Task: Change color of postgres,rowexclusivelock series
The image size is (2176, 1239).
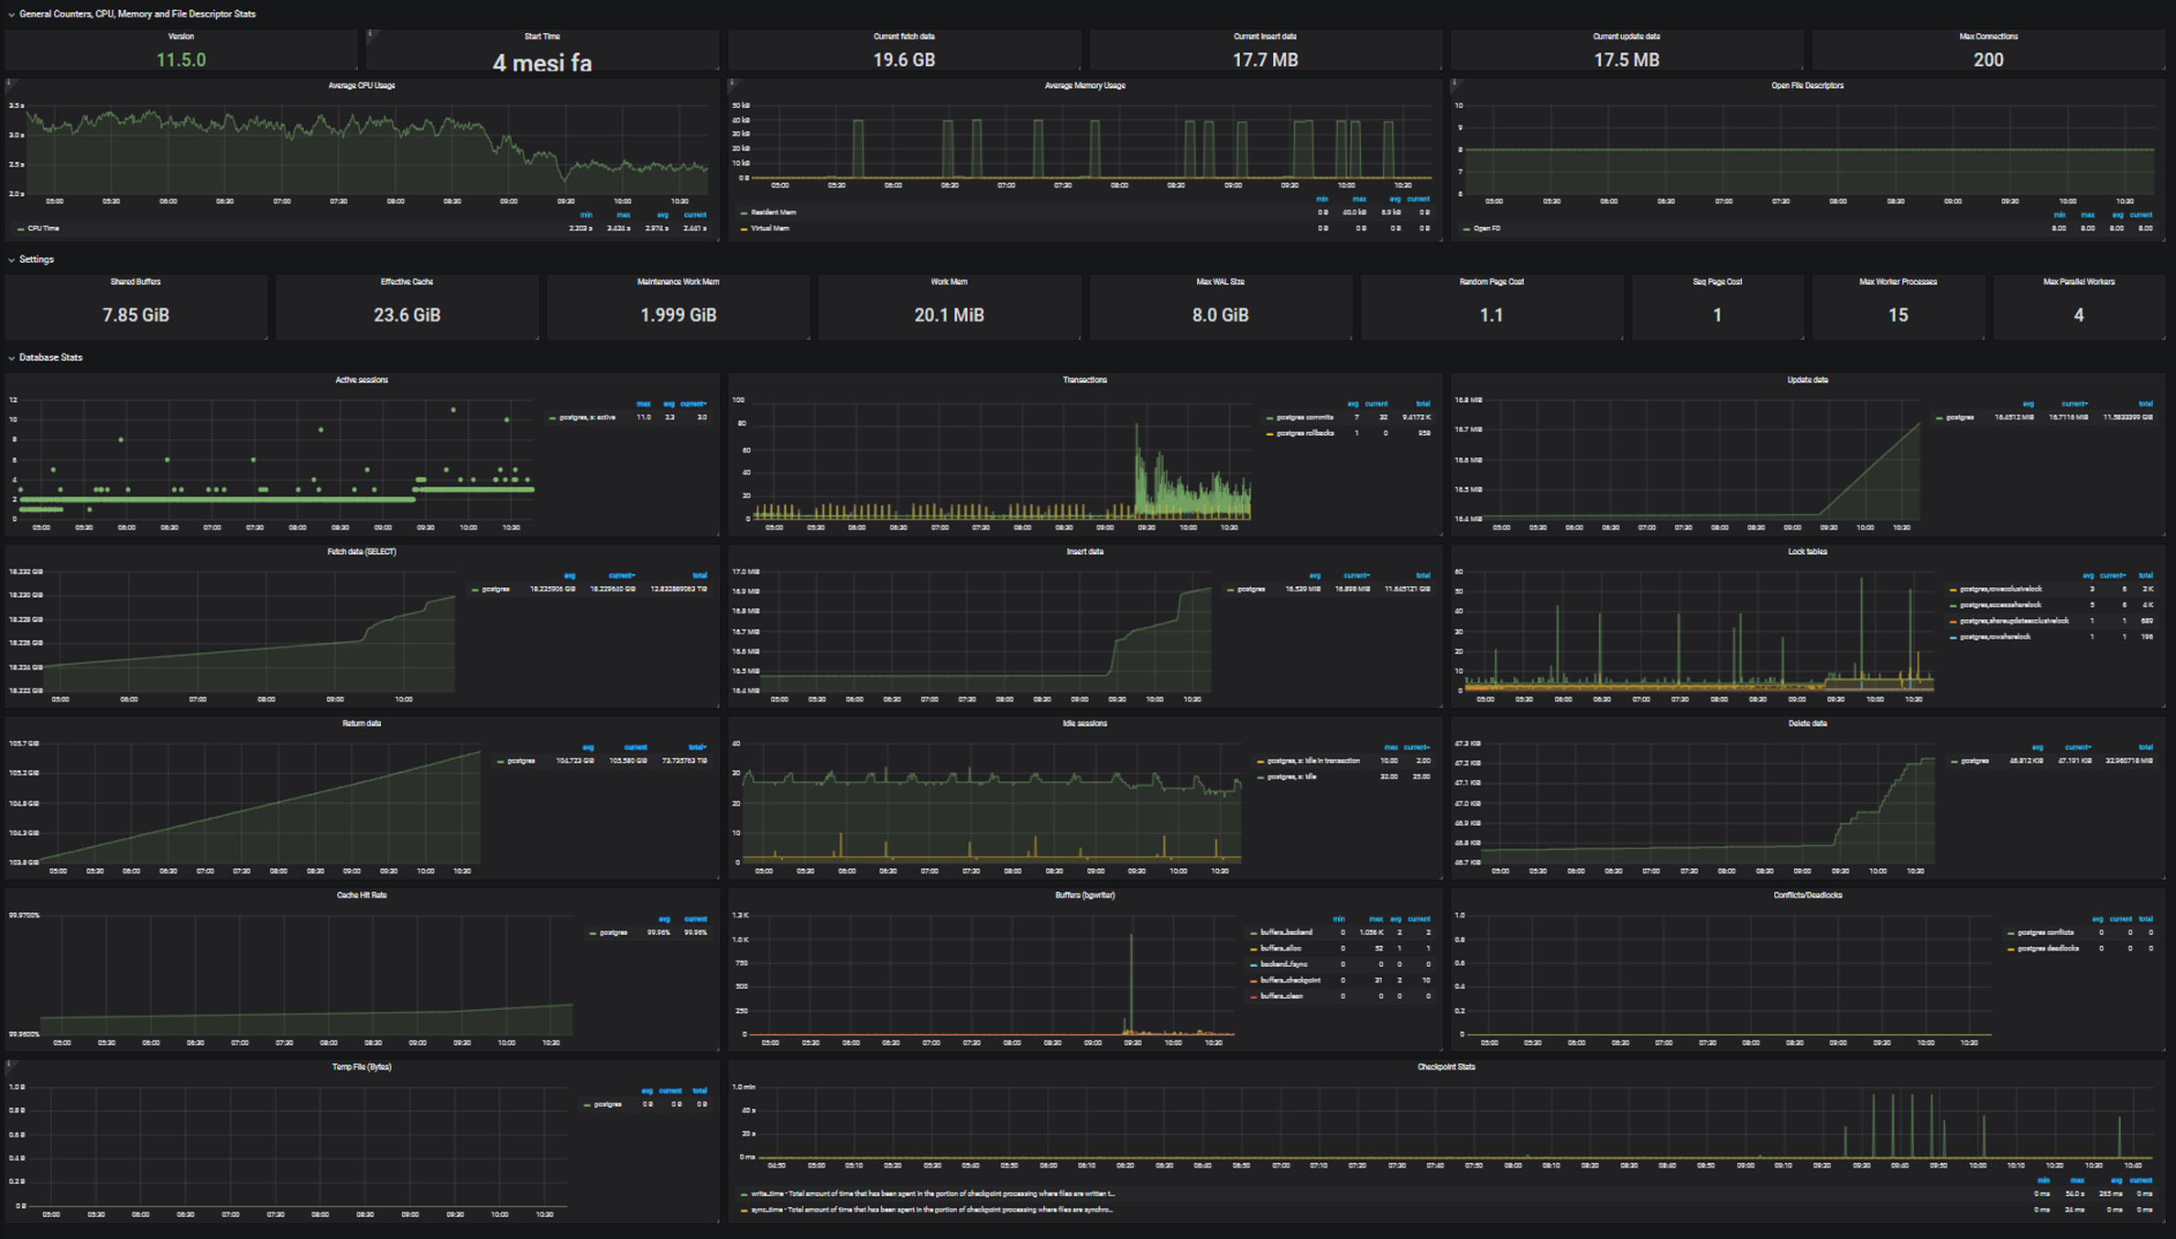Action: (1953, 590)
